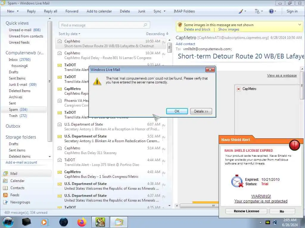Screen dimensions: 305x228
Task: Toggle Descending sort order
Action: coord(157,34)
